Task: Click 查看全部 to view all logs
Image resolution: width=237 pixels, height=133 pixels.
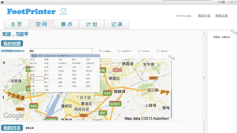Action: tap(30, 128)
